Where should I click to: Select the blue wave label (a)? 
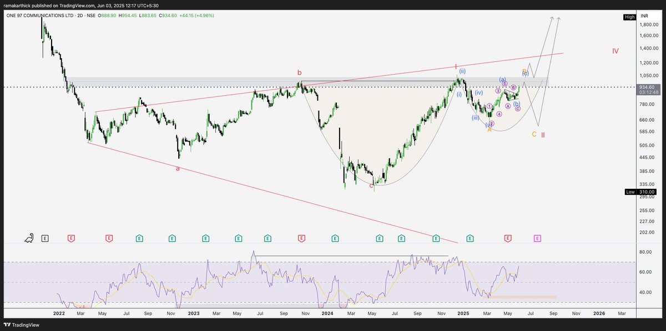pyautogui.click(x=503, y=80)
